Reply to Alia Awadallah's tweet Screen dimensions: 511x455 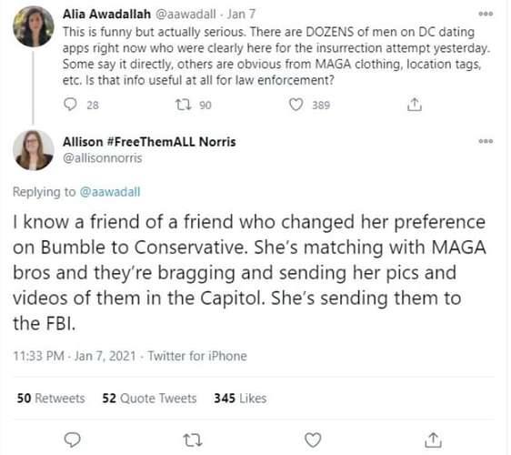[x=70, y=105]
